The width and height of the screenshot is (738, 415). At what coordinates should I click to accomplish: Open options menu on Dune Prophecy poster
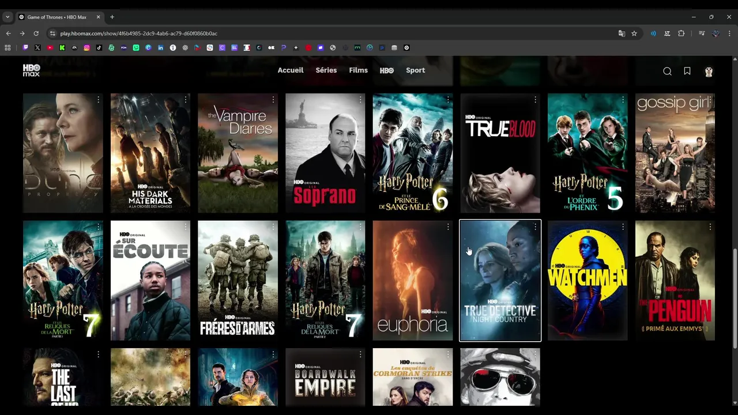click(x=98, y=100)
